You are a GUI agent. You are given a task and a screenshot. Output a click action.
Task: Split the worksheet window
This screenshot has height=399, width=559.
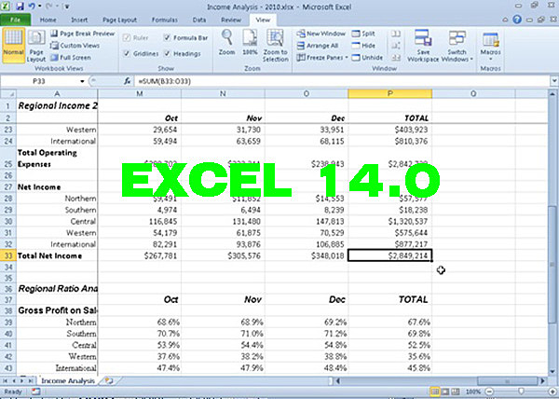pyautogui.click(x=363, y=34)
